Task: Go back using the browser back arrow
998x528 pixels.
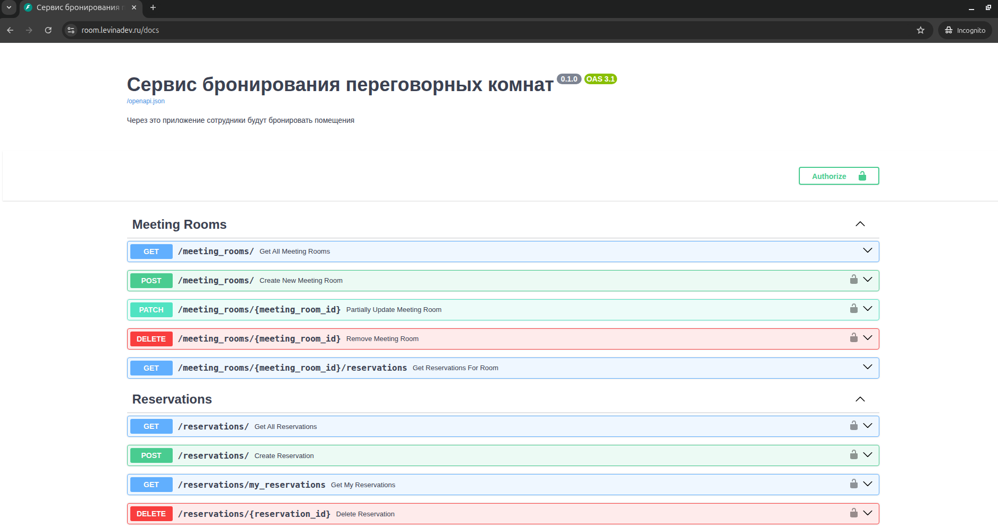Action: tap(10, 30)
